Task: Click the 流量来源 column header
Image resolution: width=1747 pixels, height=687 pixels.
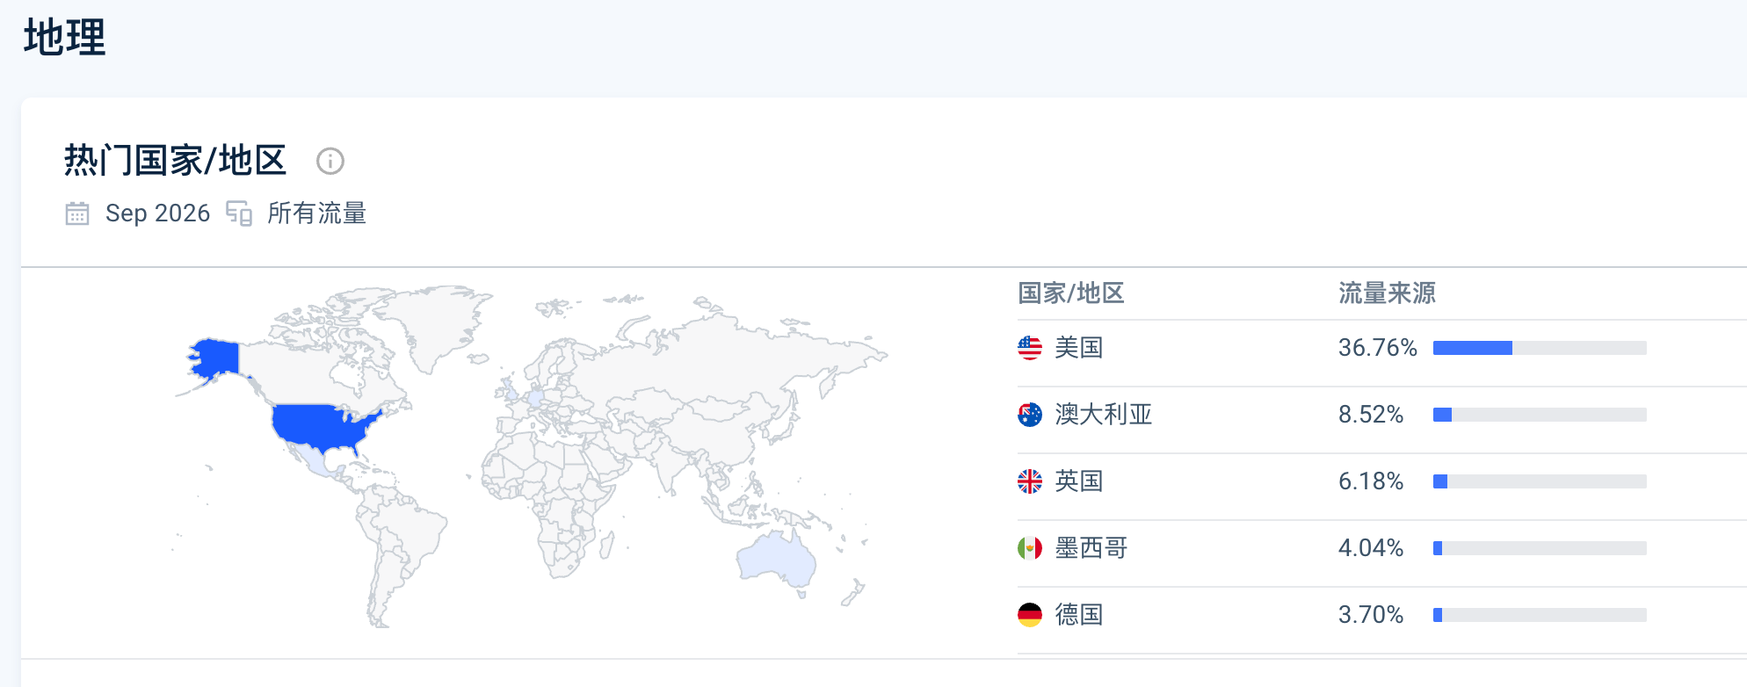Action: 1387,293
